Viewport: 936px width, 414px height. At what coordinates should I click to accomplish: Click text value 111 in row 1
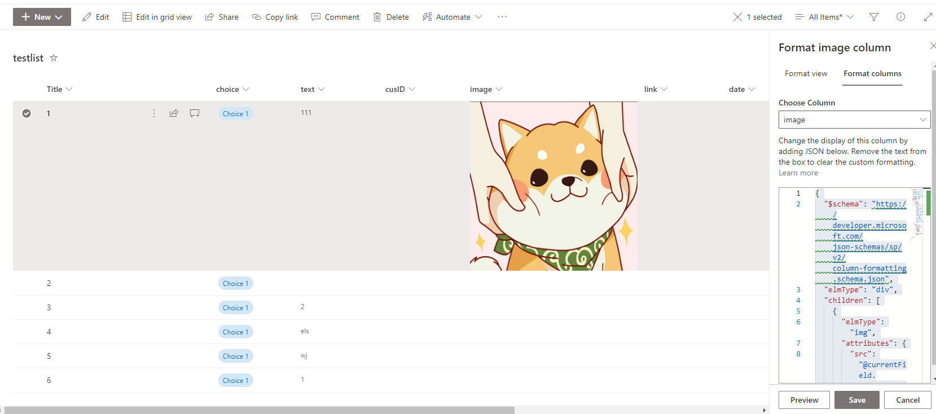pos(306,112)
